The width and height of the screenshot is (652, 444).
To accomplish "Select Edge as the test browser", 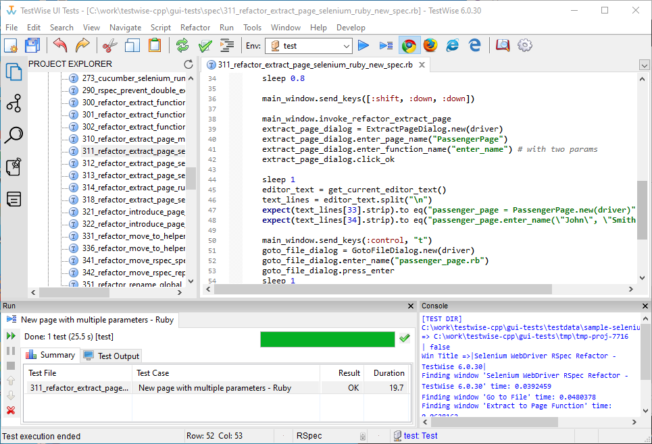I will pos(474,45).
